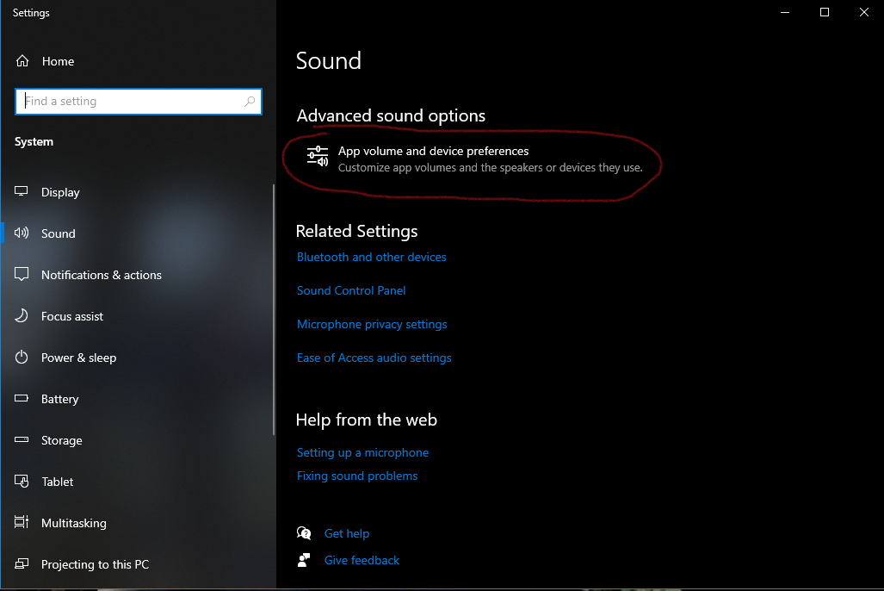Click the Home icon in sidebar
The height and width of the screenshot is (591, 884).
coord(22,61)
